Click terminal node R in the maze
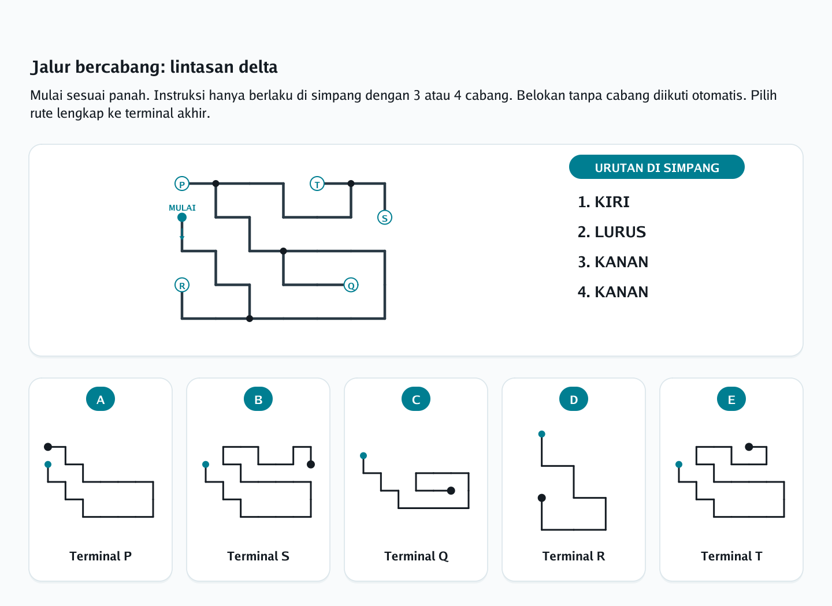Viewport: 832px width, 606px height. pos(182,285)
